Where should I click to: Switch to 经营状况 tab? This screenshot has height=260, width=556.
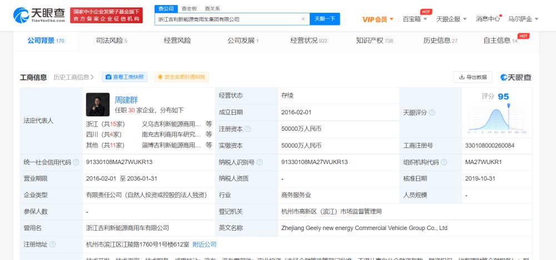(x=309, y=40)
